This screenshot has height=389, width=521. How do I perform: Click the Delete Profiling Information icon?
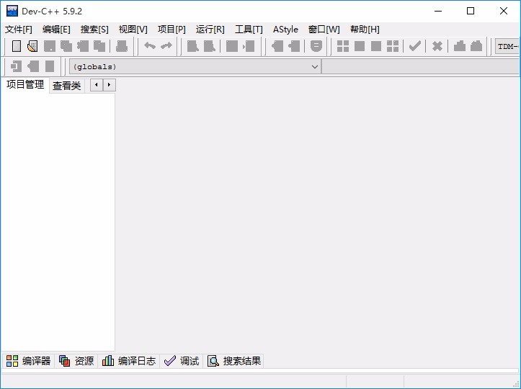476,46
